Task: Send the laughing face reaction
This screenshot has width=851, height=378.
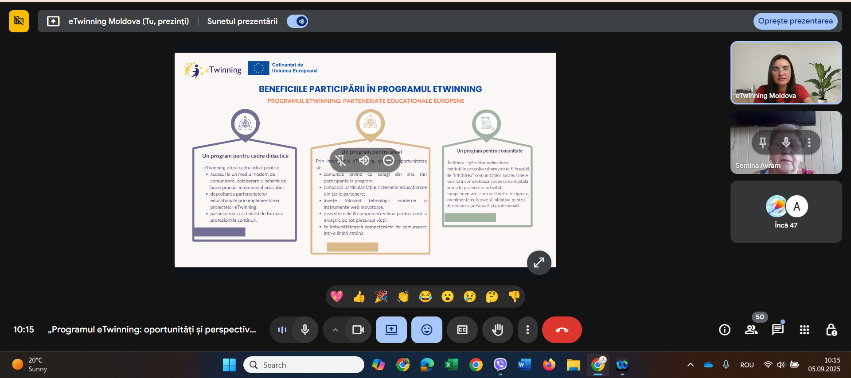Action: [425, 297]
